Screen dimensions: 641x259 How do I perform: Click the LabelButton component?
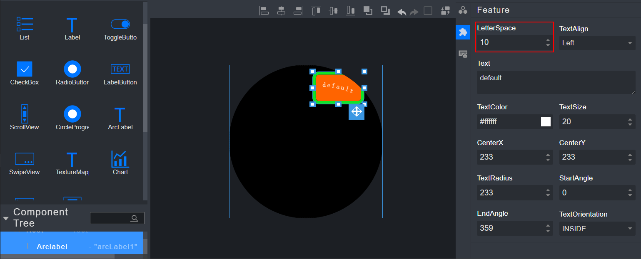click(120, 73)
